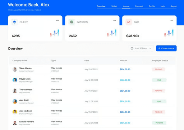Switch to the Wallet tab
Viewport: 184px width, 130px height.
pos(114,6)
